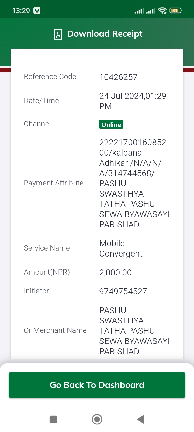Tap the initiator number 9749754527
Viewport: 194px width, 432px height.
click(x=123, y=292)
